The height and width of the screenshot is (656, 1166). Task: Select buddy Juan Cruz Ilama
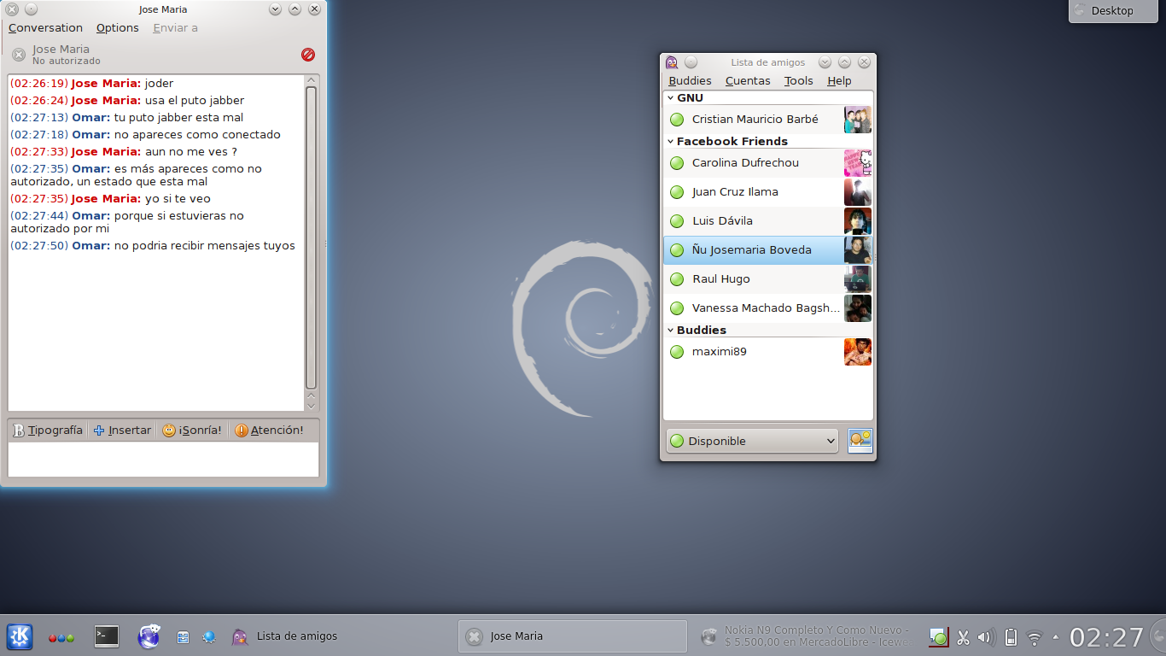[x=768, y=192]
